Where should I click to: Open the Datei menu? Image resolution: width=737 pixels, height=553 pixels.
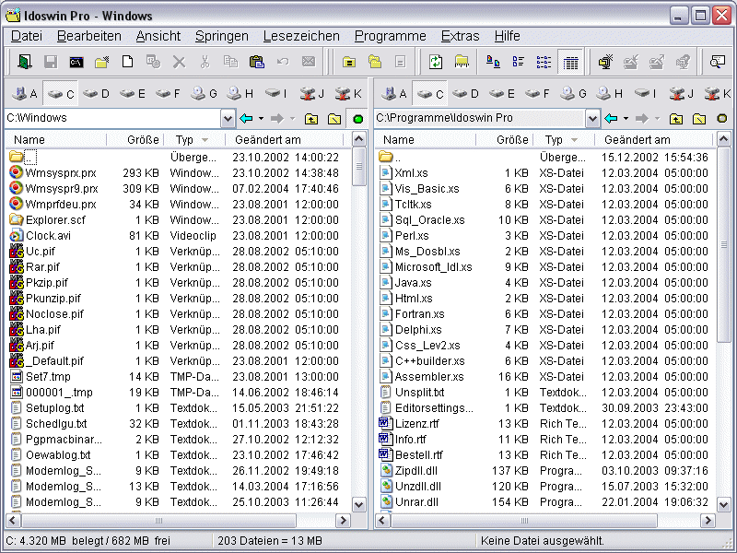click(x=27, y=36)
